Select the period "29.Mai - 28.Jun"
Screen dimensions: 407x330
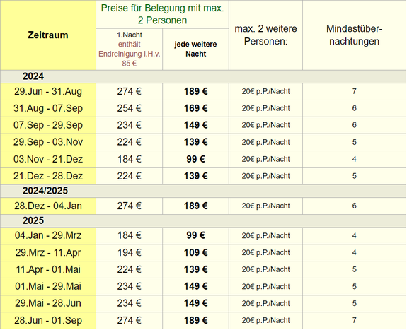(48, 303)
